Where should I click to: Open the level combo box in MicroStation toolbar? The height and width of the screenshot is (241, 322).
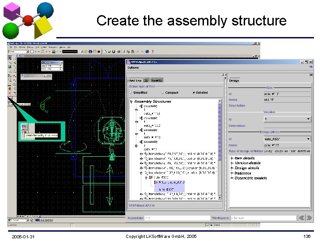[18, 52]
